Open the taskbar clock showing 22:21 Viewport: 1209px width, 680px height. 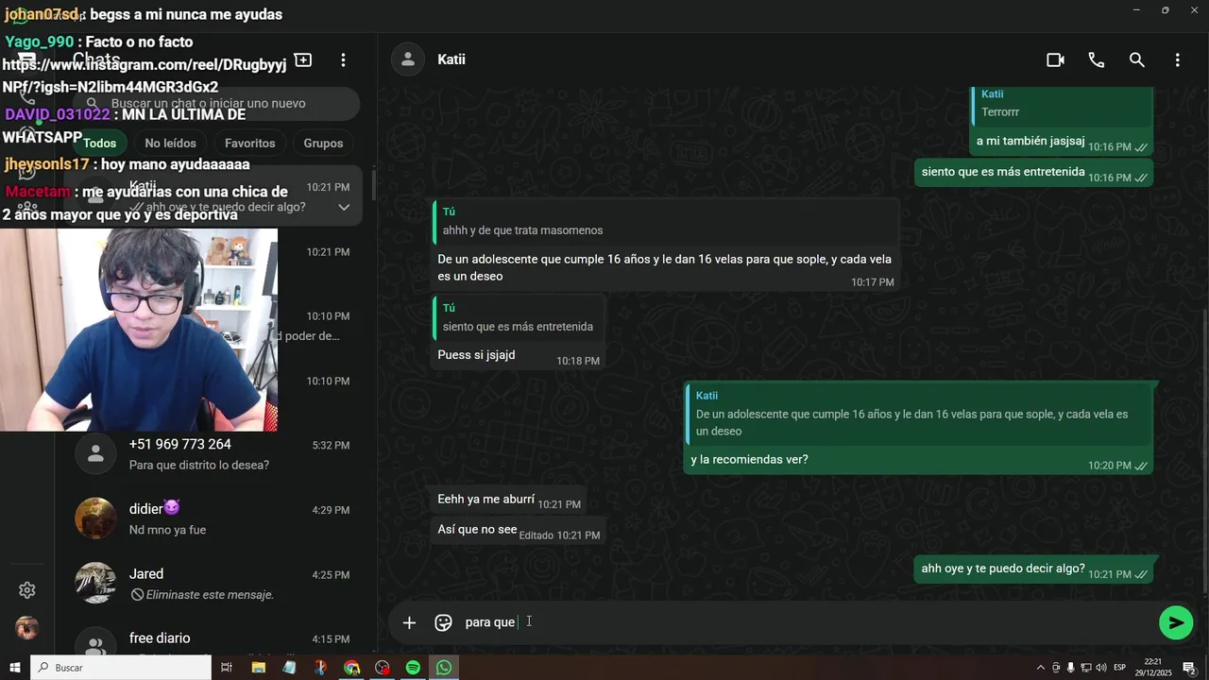pos(1153,668)
